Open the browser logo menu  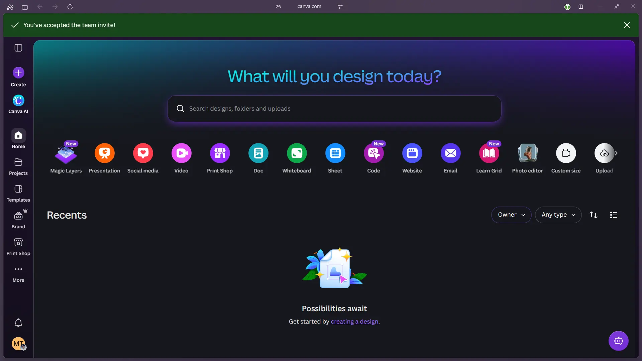click(10, 7)
